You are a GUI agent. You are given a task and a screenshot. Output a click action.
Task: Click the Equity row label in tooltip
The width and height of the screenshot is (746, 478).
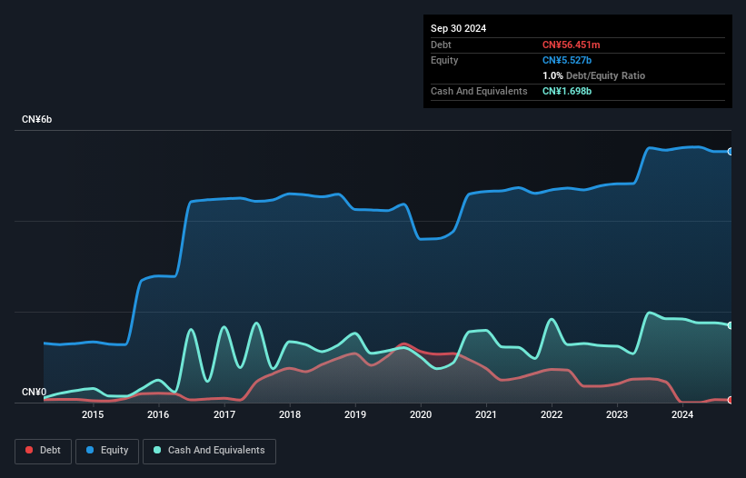point(444,60)
